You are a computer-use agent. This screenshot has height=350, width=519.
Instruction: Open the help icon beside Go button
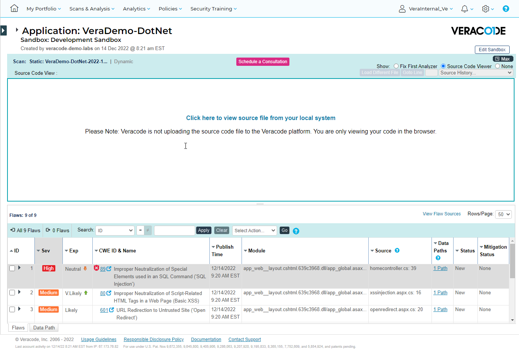(x=296, y=231)
